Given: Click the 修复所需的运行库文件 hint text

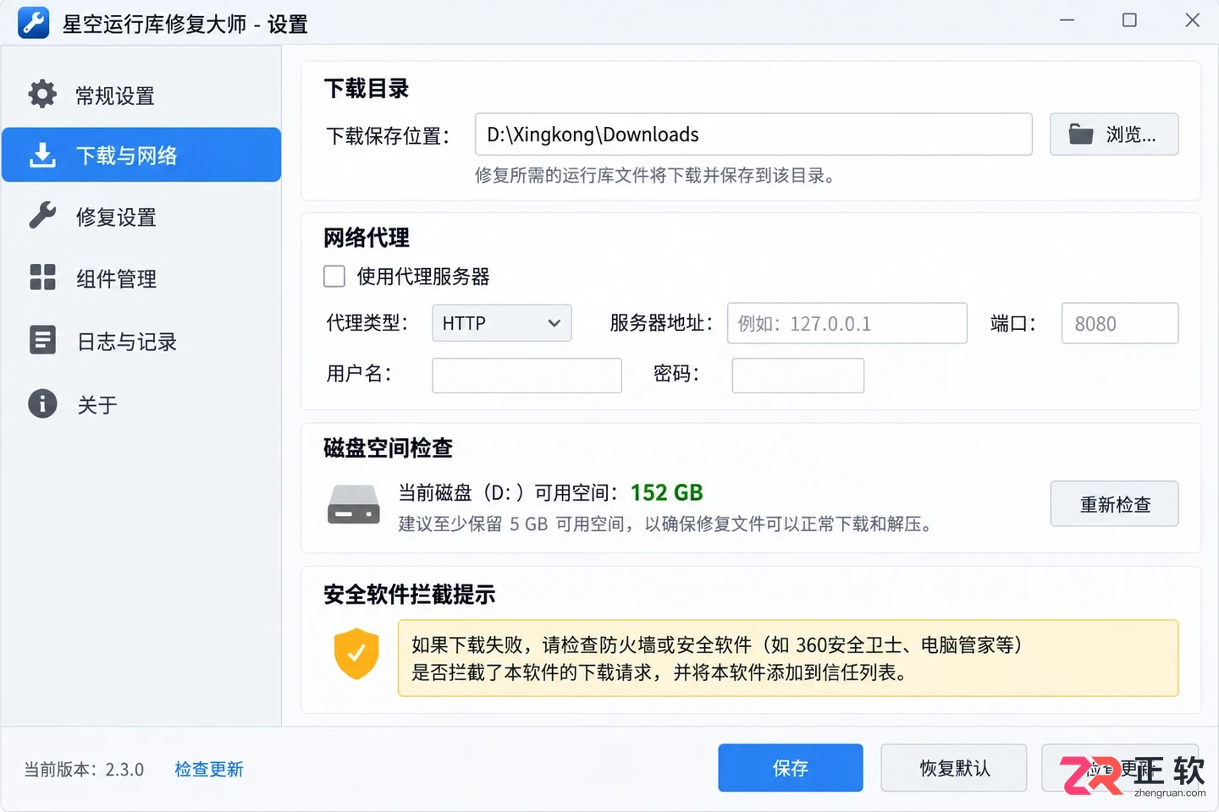Looking at the screenshot, I should click(655, 175).
